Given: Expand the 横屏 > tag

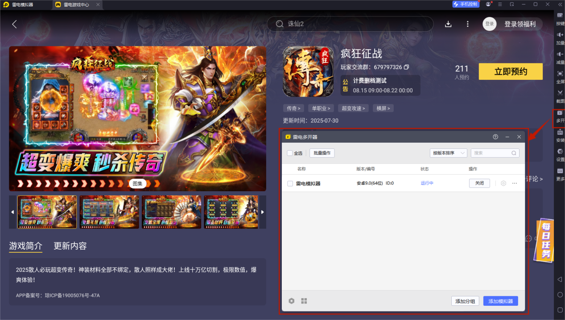Looking at the screenshot, I should tap(383, 108).
